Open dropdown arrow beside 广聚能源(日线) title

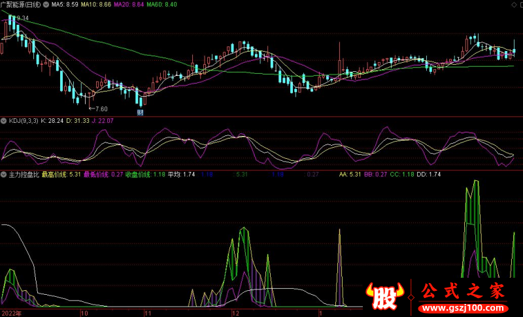tap(44, 4)
